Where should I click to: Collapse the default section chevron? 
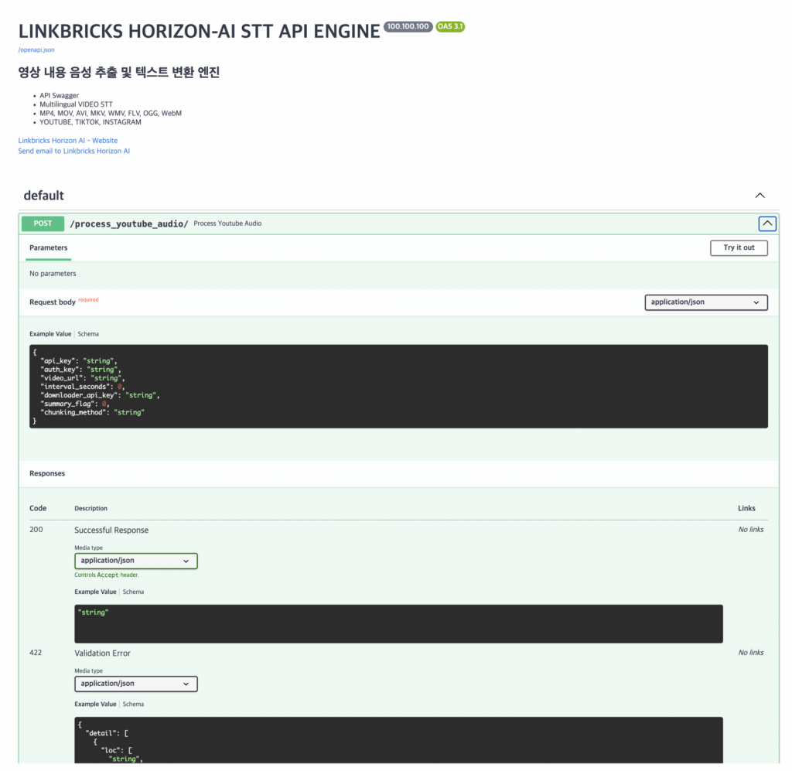click(x=760, y=196)
